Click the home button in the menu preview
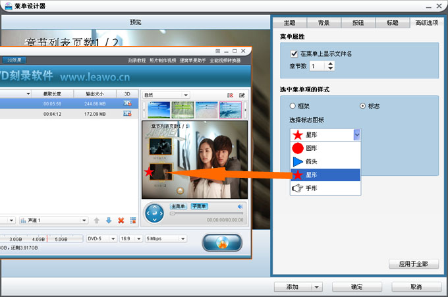 (181, 190)
